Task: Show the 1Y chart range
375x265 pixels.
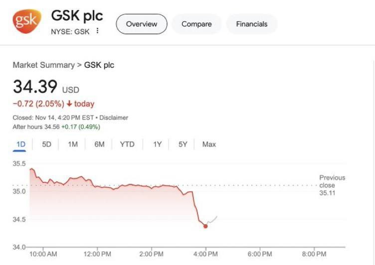Action: click(157, 144)
